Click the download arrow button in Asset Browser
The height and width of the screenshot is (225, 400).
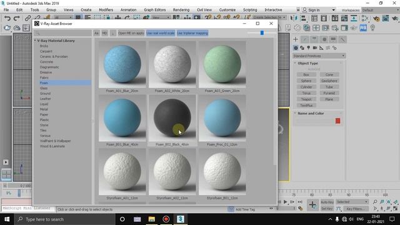tap(112, 33)
